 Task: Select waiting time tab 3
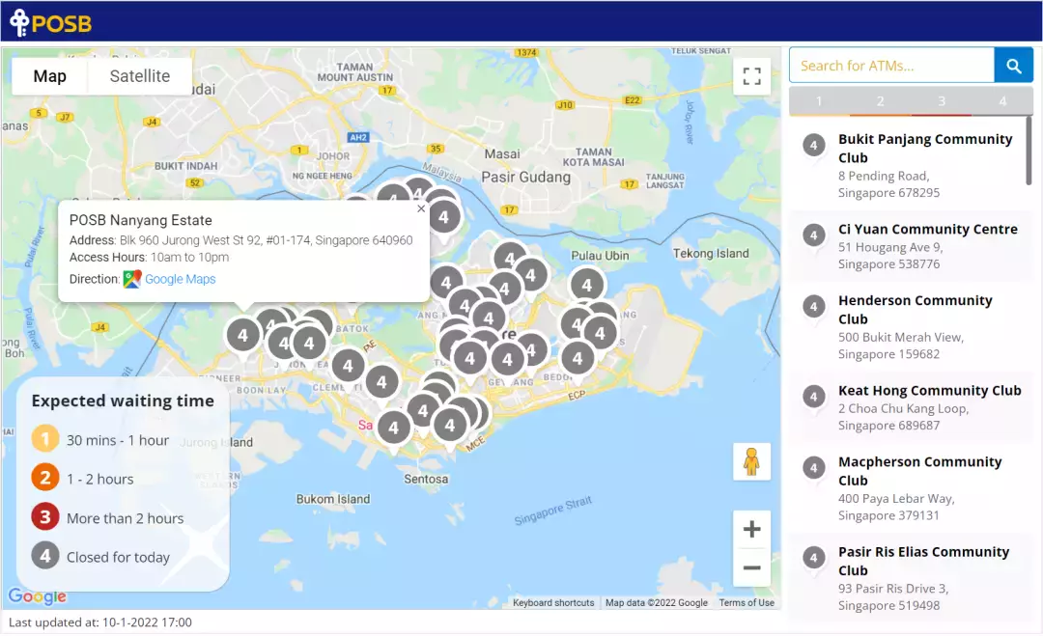pos(942,101)
